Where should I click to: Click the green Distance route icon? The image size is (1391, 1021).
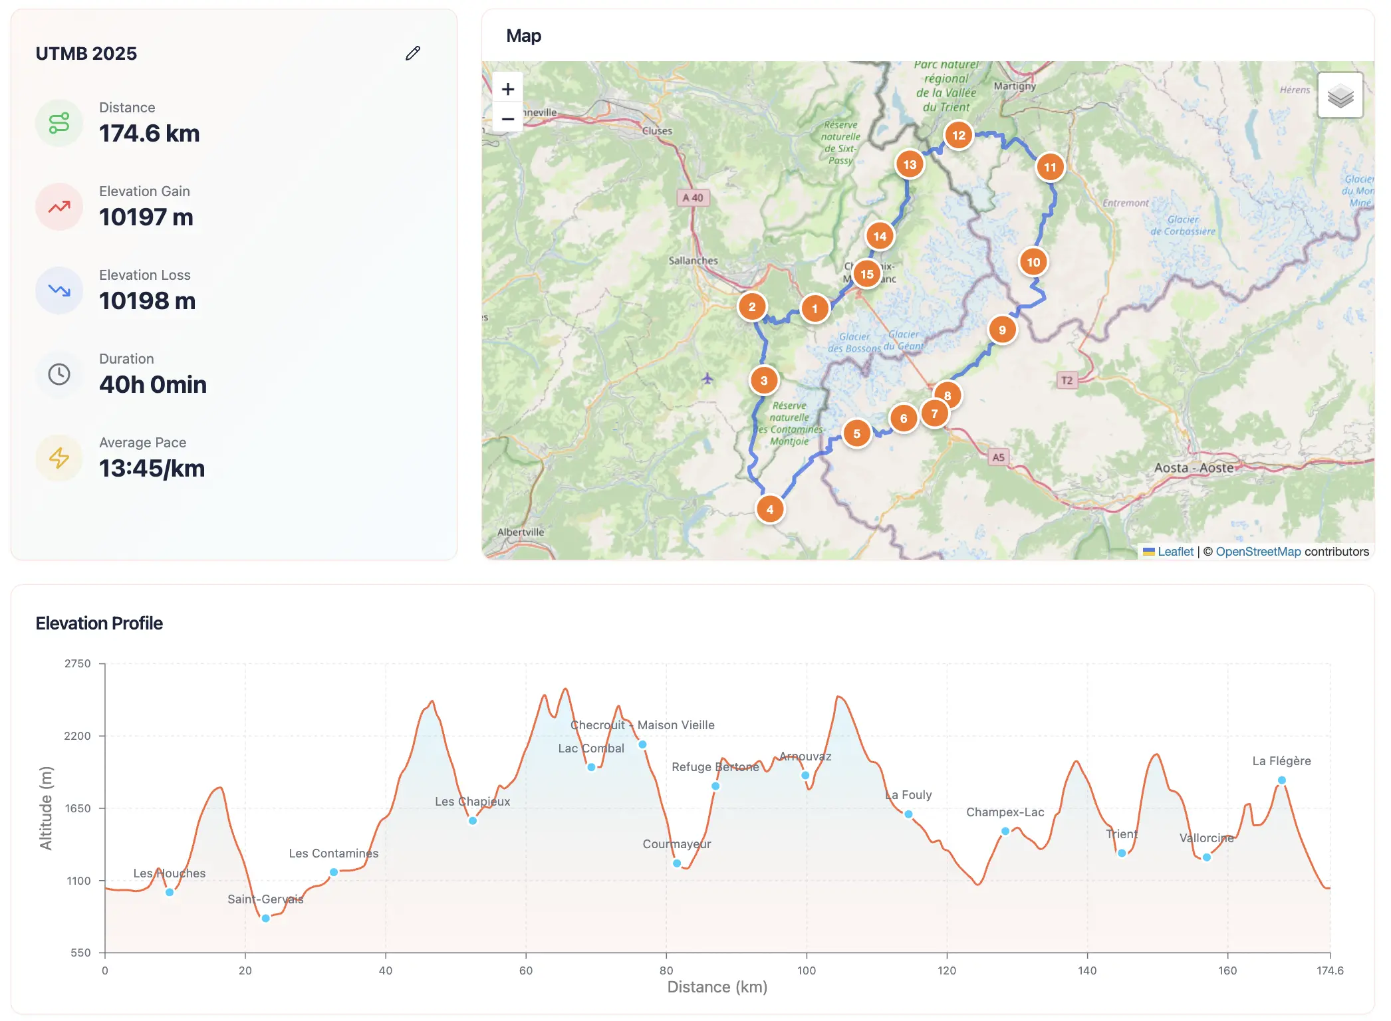(x=59, y=123)
